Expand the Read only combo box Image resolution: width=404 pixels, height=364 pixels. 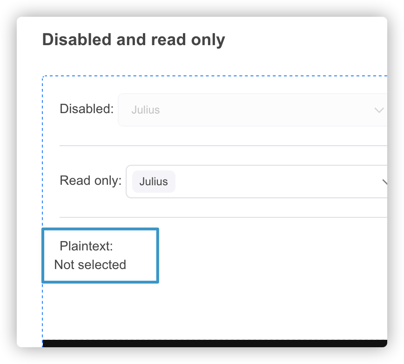[256, 182]
